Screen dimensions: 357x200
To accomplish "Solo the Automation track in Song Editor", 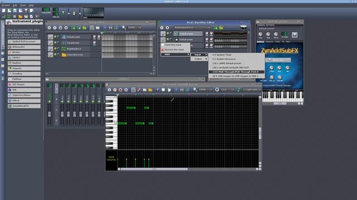I will pyautogui.click(x=58, y=54).
